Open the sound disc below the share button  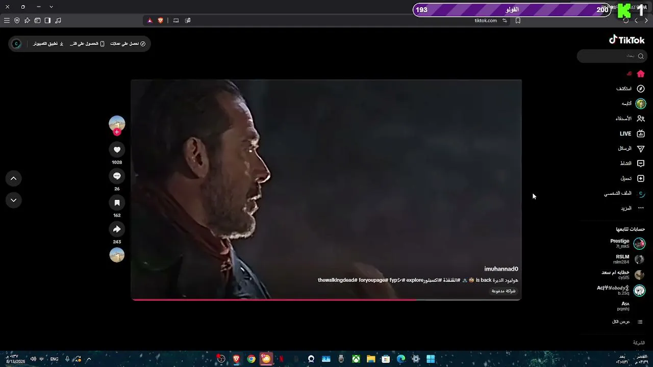pyautogui.click(x=117, y=255)
